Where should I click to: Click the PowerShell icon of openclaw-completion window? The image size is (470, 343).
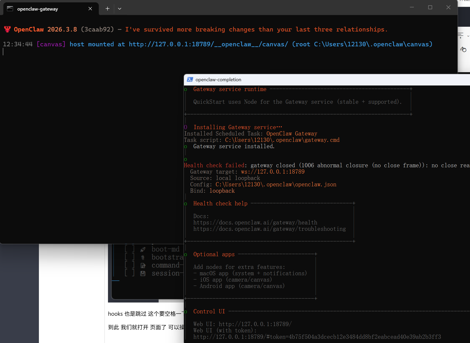pyautogui.click(x=190, y=80)
